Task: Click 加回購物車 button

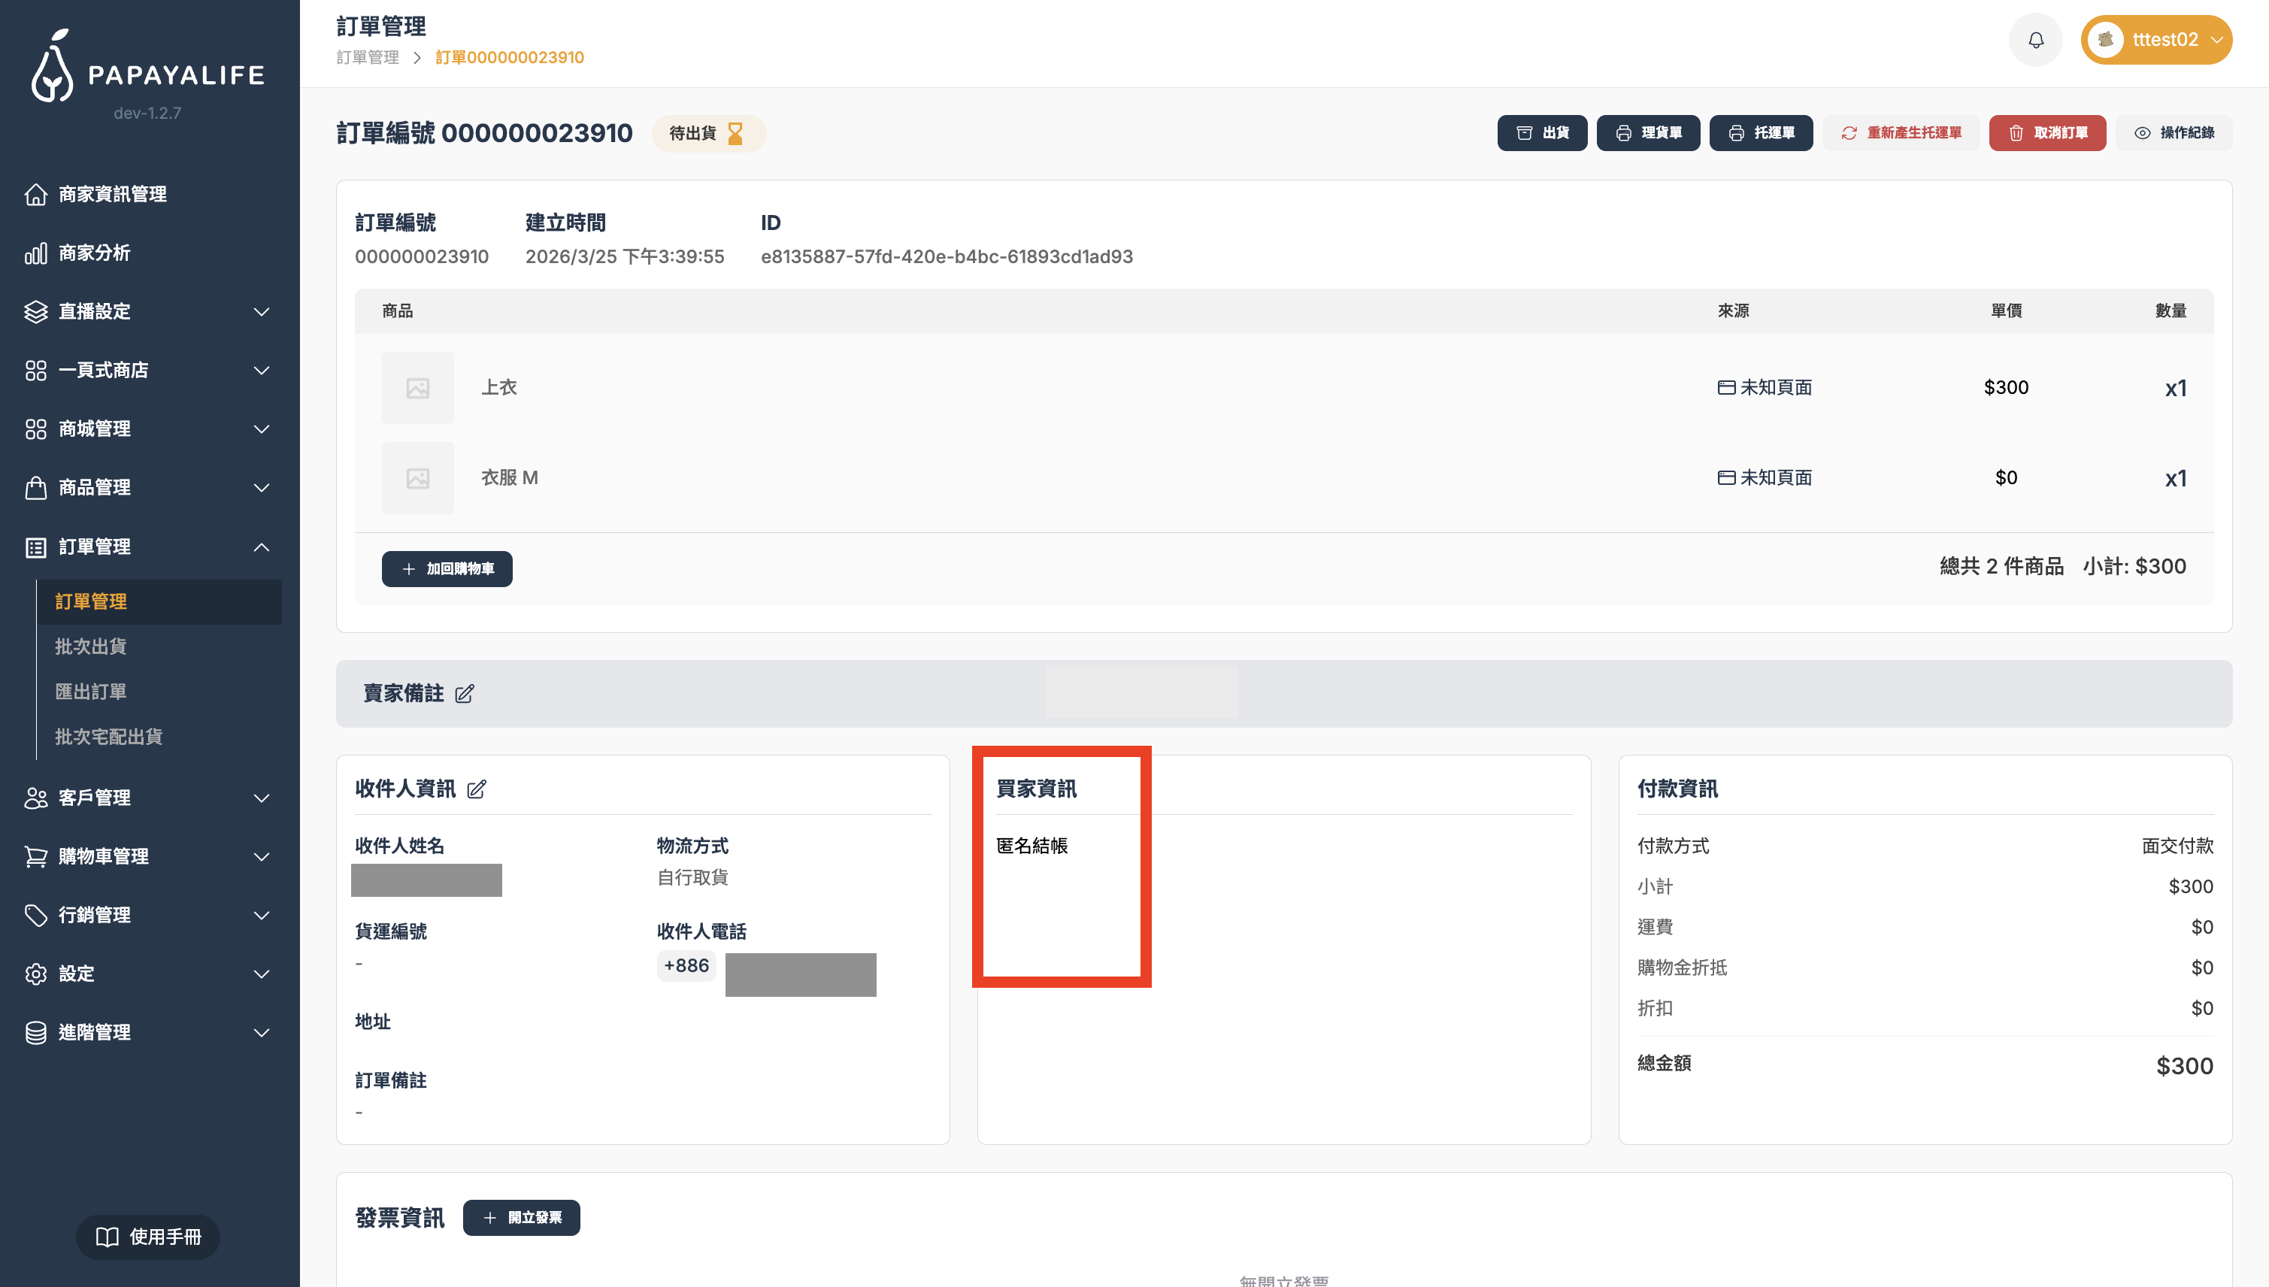Action: (x=447, y=569)
